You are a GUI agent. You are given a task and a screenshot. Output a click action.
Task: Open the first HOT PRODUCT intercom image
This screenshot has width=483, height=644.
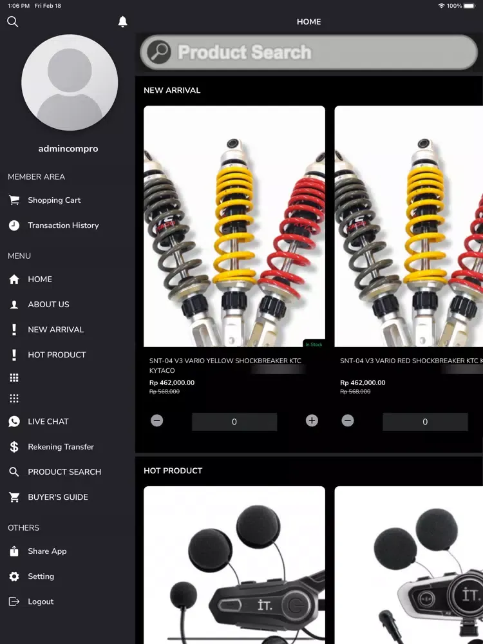pos(234,565)
